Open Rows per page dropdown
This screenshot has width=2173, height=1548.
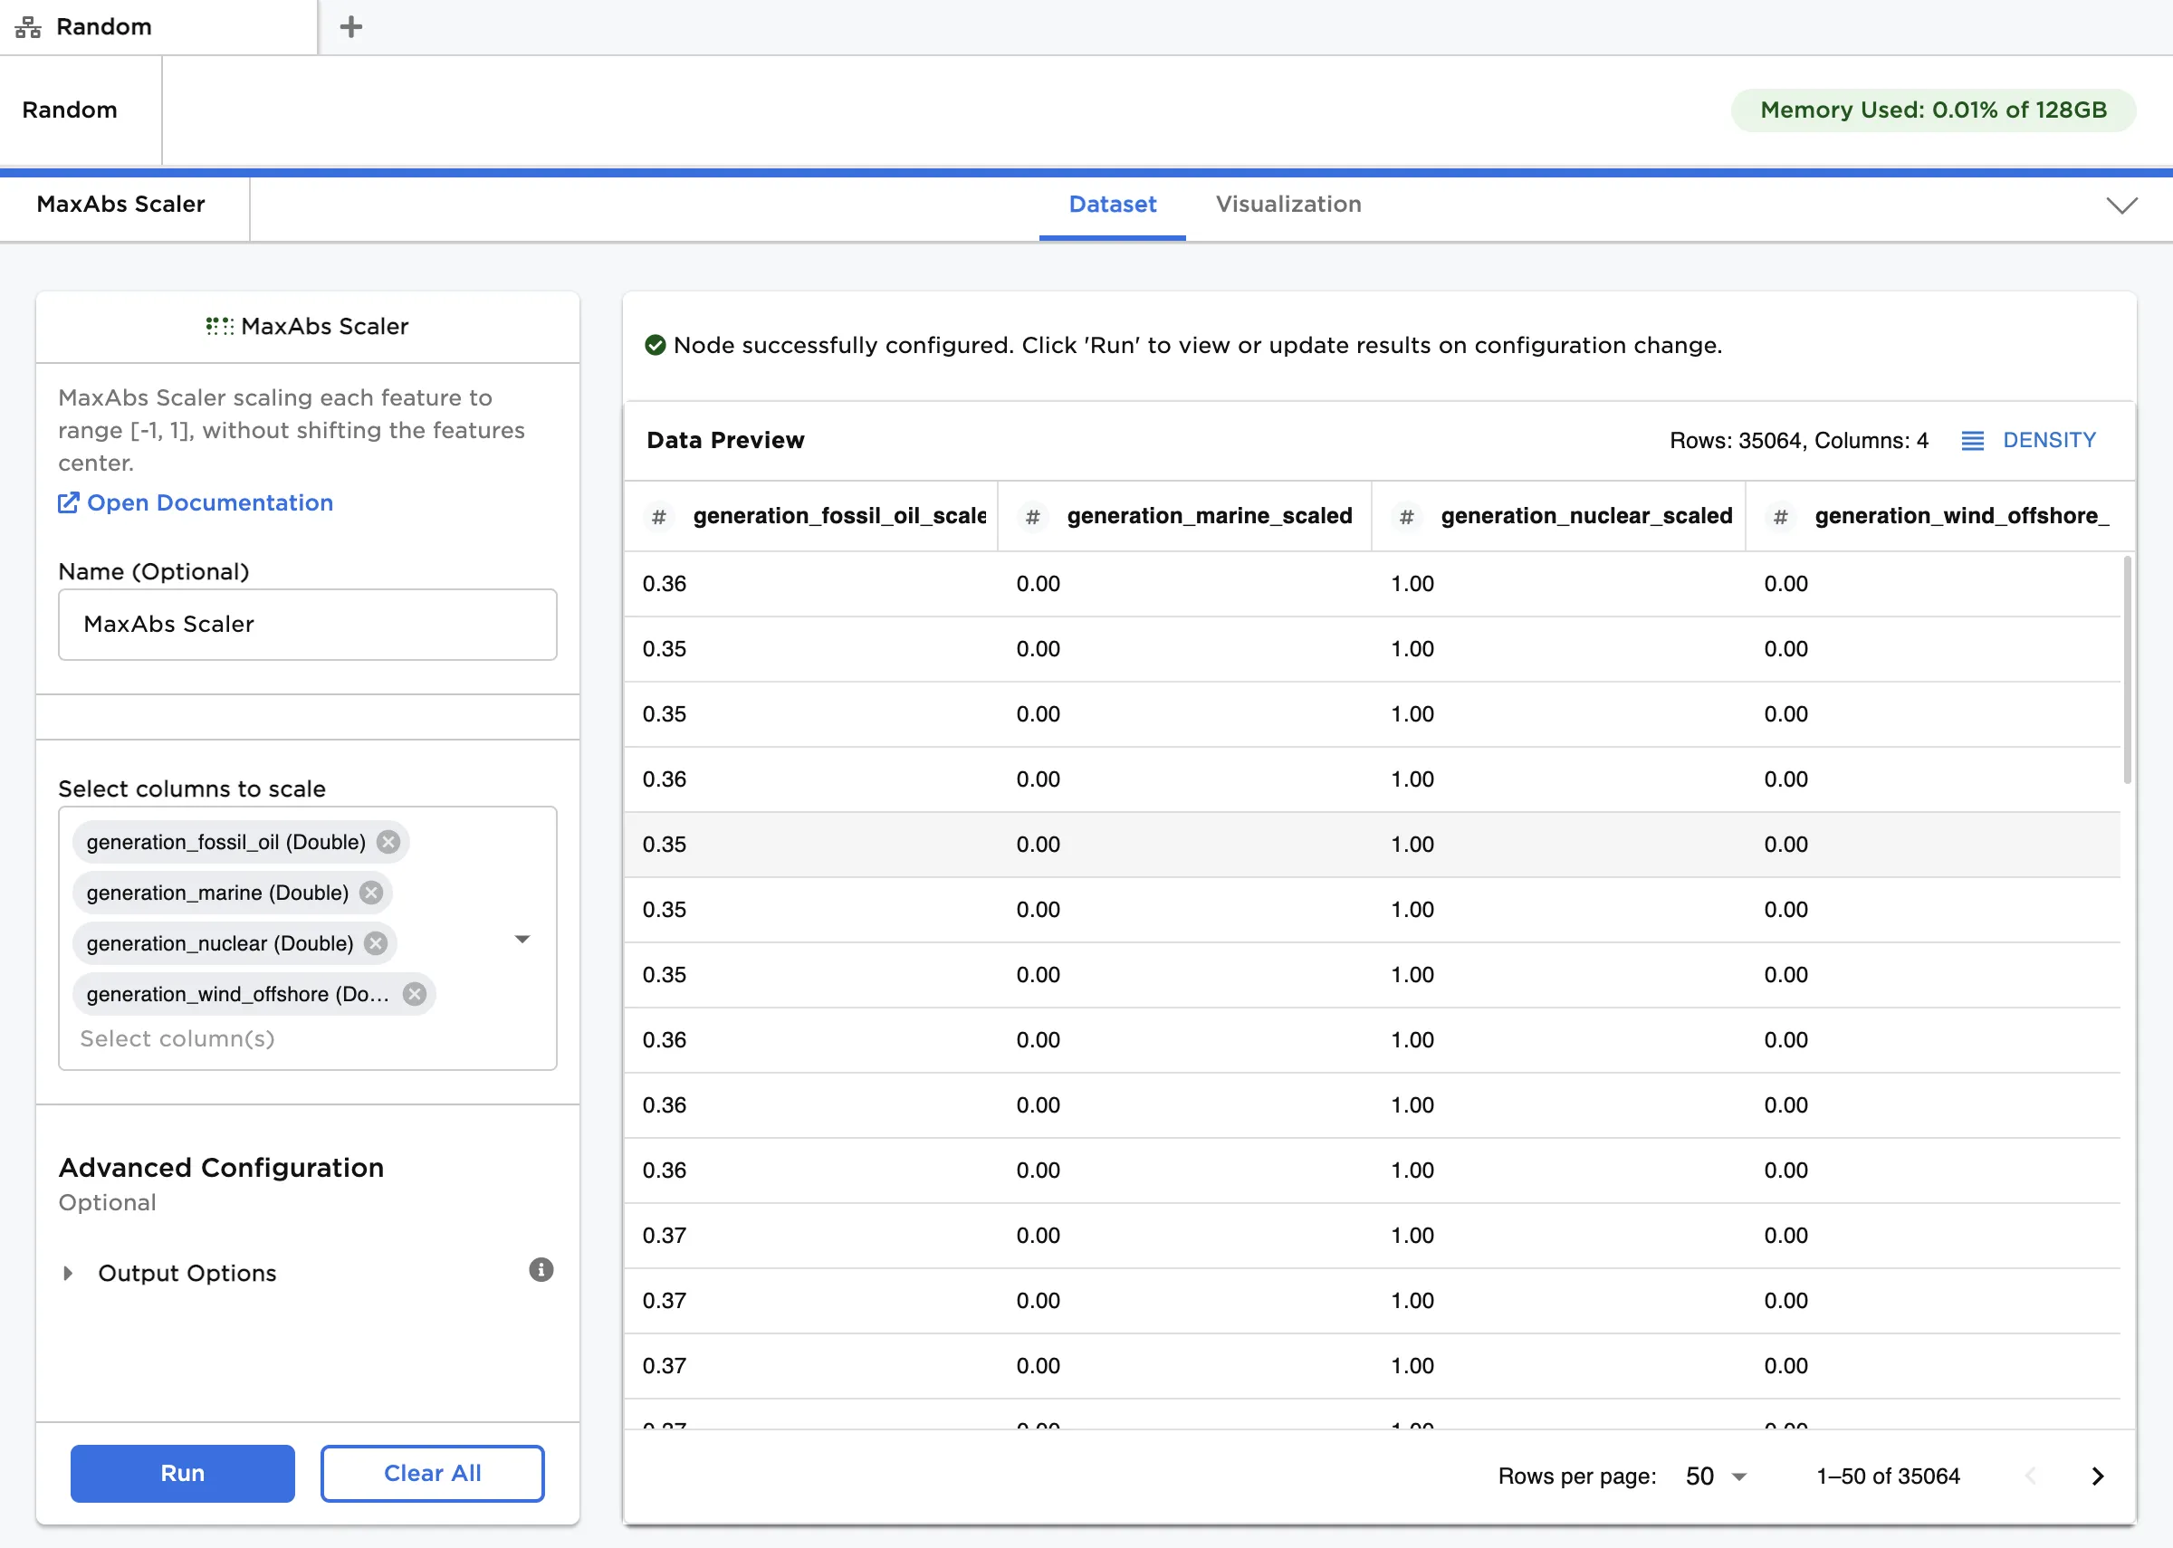(1716, 1476)
